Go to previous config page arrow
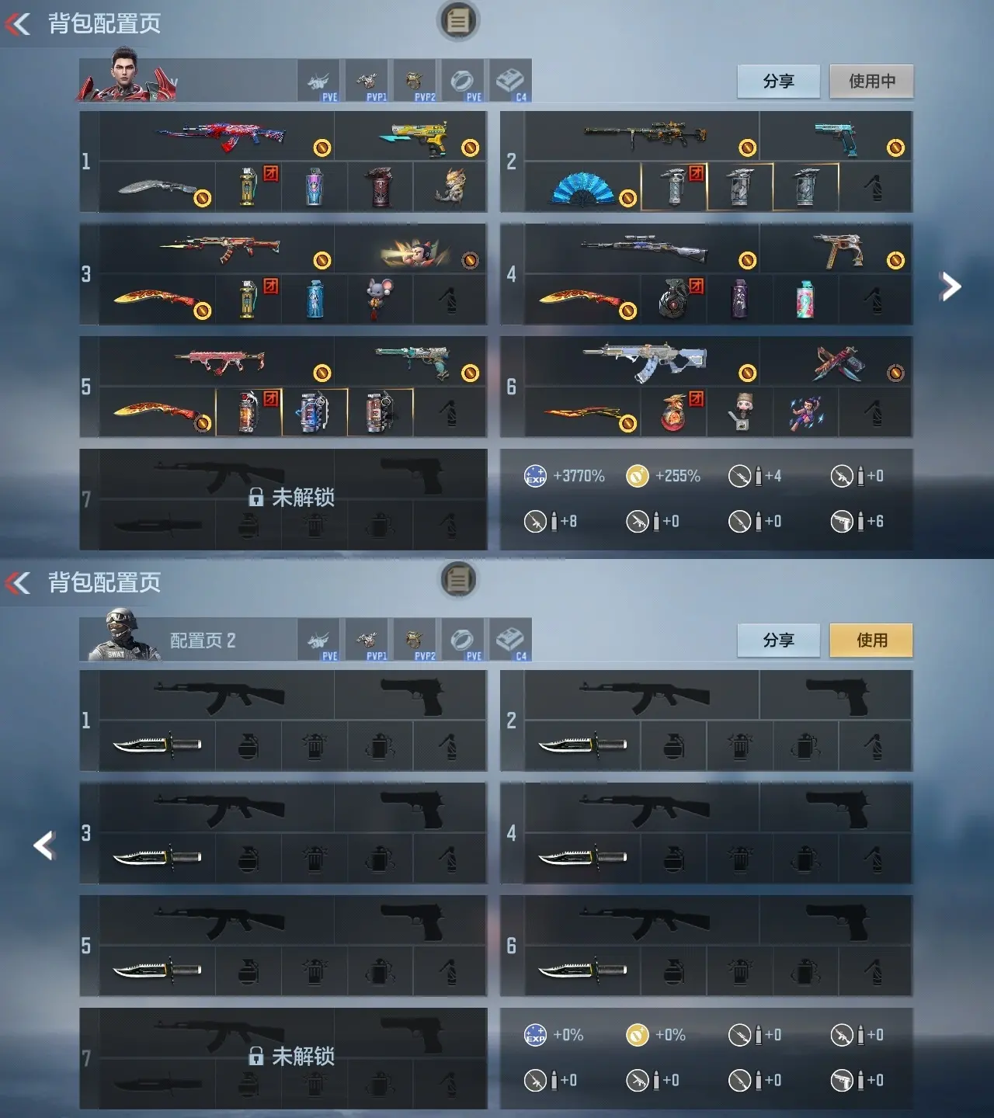 tap(44, 845)
